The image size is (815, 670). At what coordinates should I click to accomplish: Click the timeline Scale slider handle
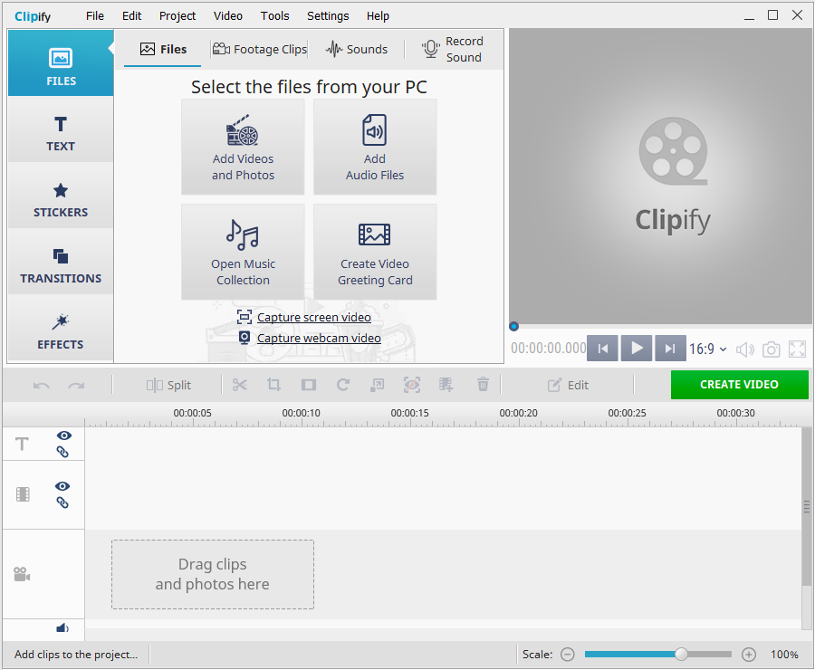[x=681, y=655]
